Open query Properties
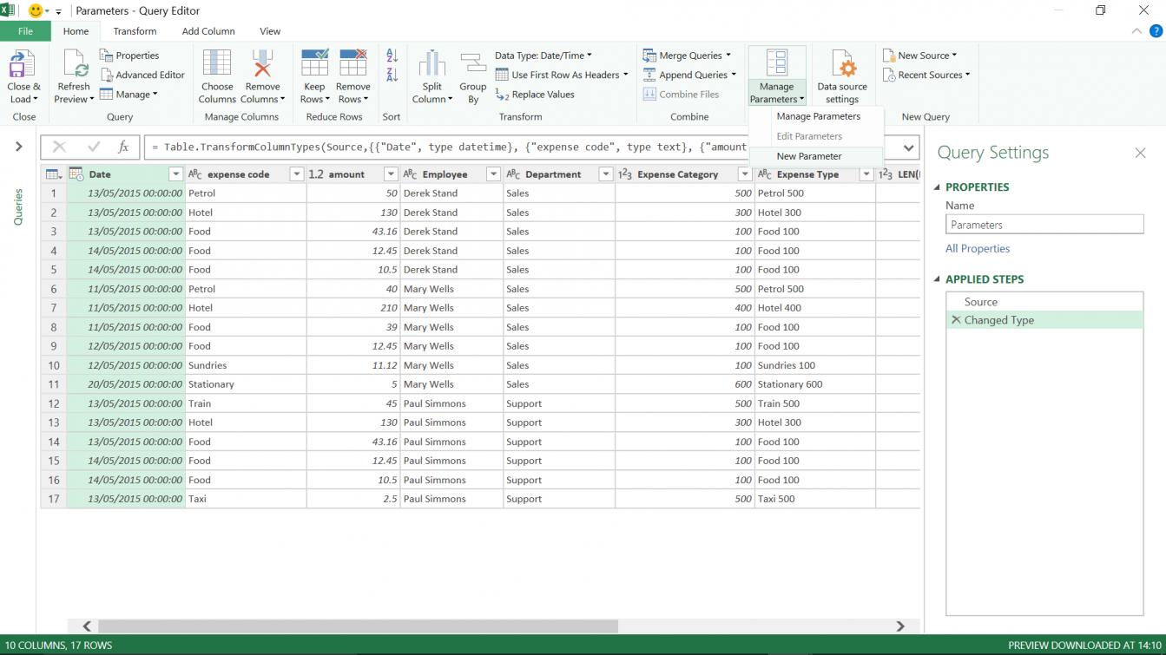Image resolution: width=1166 pixels, height=655 pixels. pos(130,56)
